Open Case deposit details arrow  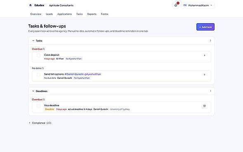pos(204,55)
